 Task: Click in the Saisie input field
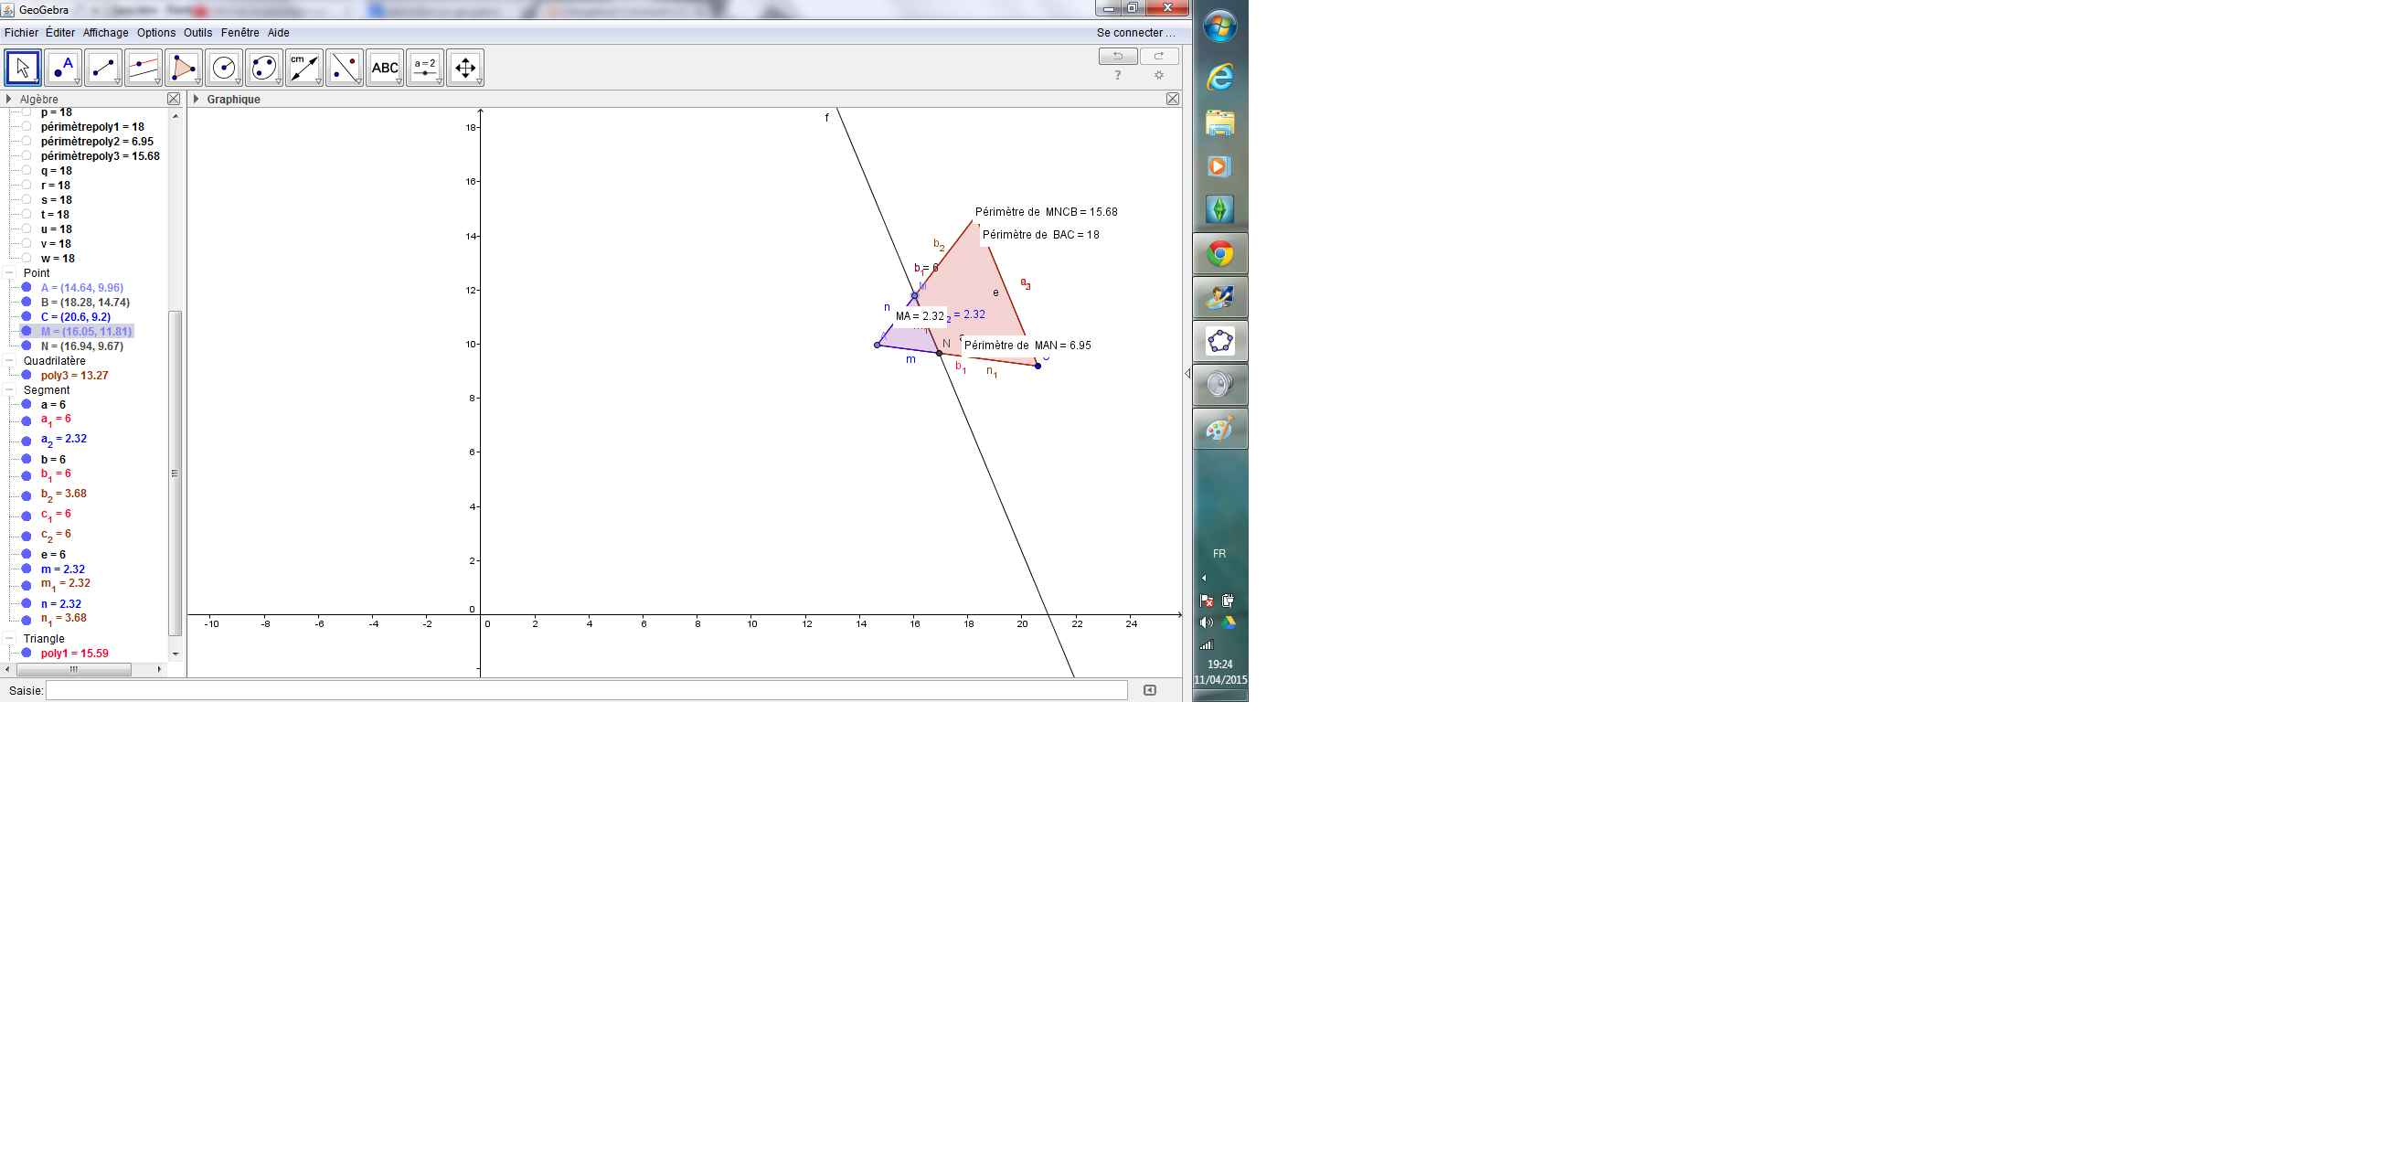(586, 690)
